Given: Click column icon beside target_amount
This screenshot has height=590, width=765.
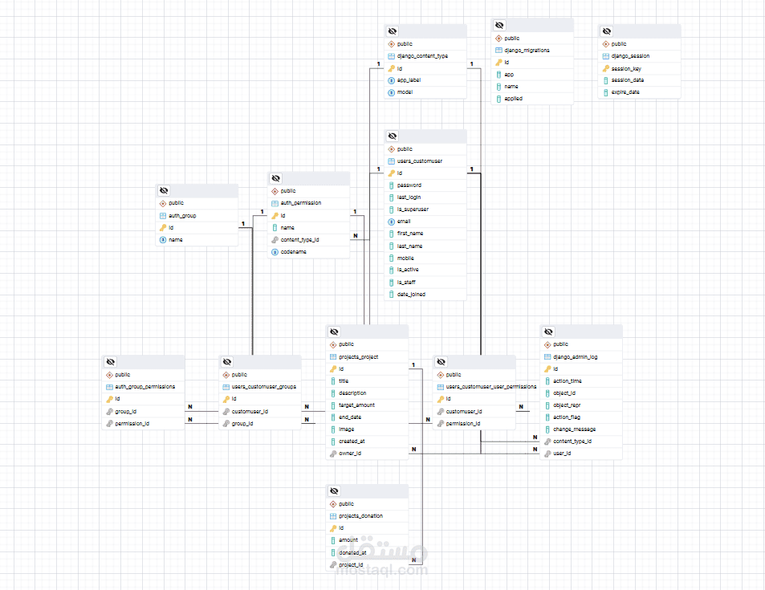Looking at the screenshot, I should coord(333,405).
